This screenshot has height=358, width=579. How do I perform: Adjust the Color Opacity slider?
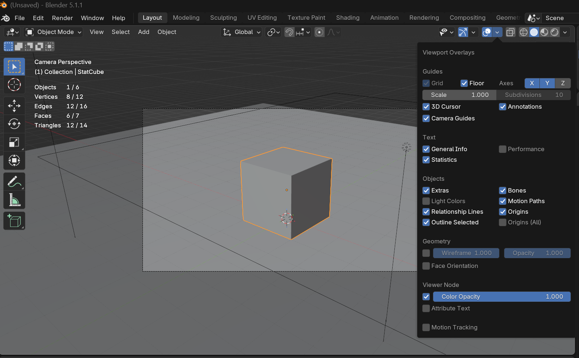pos(502,297)
